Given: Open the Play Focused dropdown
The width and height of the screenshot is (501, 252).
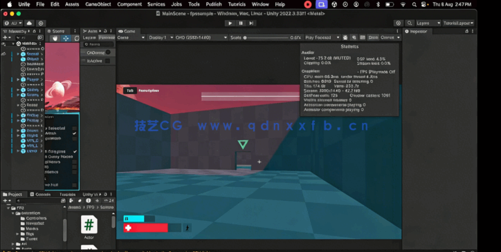Looking at the screenshot, I should [x=322, y=38].
